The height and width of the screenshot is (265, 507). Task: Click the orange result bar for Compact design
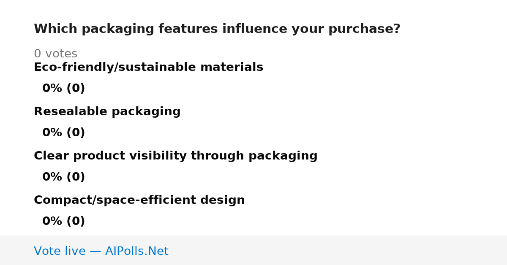34,222
